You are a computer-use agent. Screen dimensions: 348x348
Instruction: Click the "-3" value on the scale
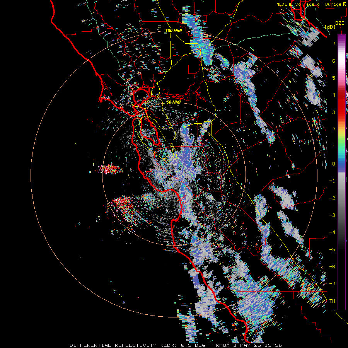[332, 215]
